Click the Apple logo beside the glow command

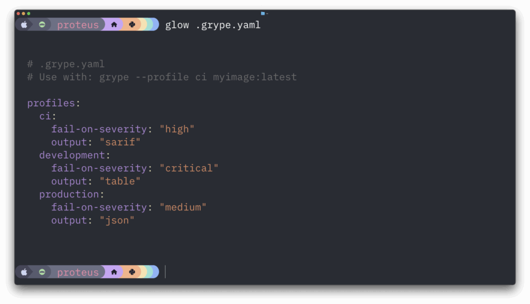click(x=24, y=25)
